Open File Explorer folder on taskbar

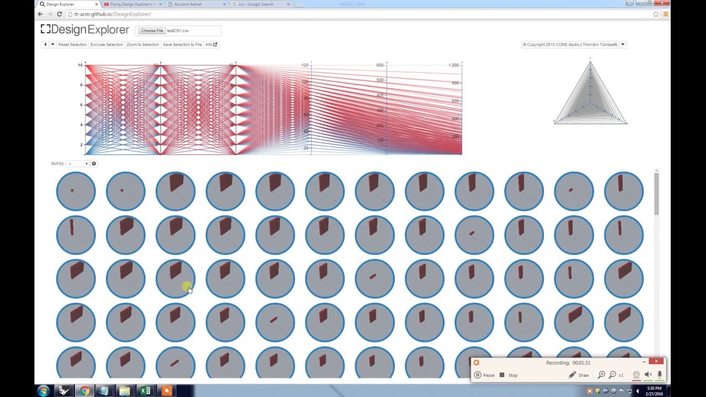(125, 390)
